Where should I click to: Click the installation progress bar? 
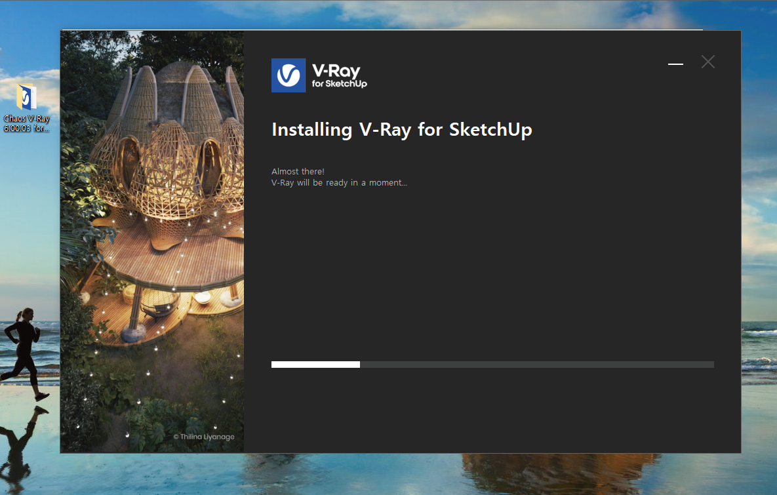[492, 365]
